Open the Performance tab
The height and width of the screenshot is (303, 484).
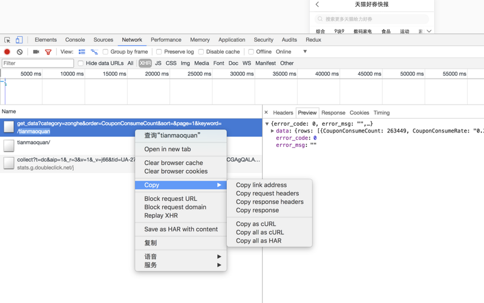tap(166, 40)
